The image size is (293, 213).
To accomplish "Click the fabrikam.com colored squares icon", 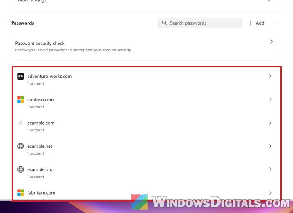I will tap(21, 192).
